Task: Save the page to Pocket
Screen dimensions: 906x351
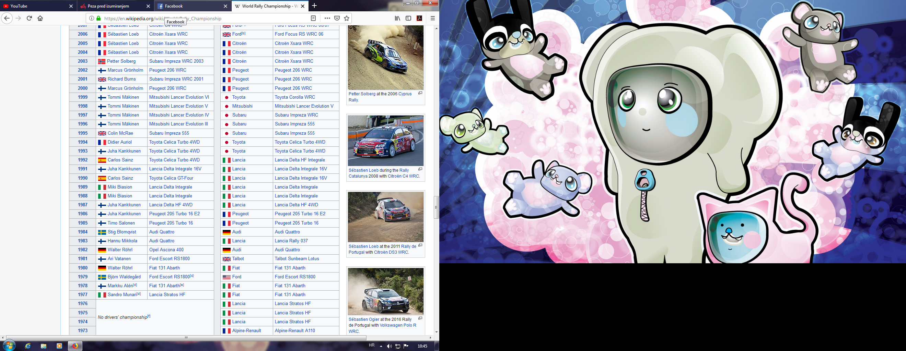Action: 337,18
